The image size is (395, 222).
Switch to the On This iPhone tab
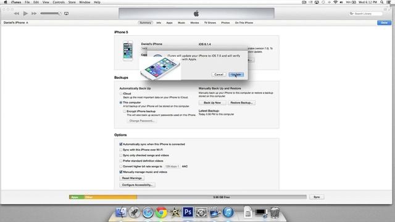point(244,23)
